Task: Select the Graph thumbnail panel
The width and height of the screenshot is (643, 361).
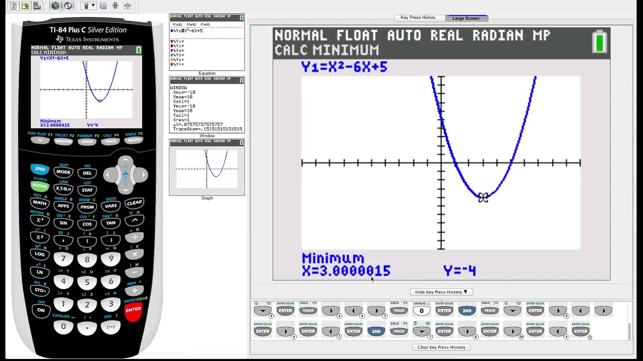Action: (x=207, y=167)
